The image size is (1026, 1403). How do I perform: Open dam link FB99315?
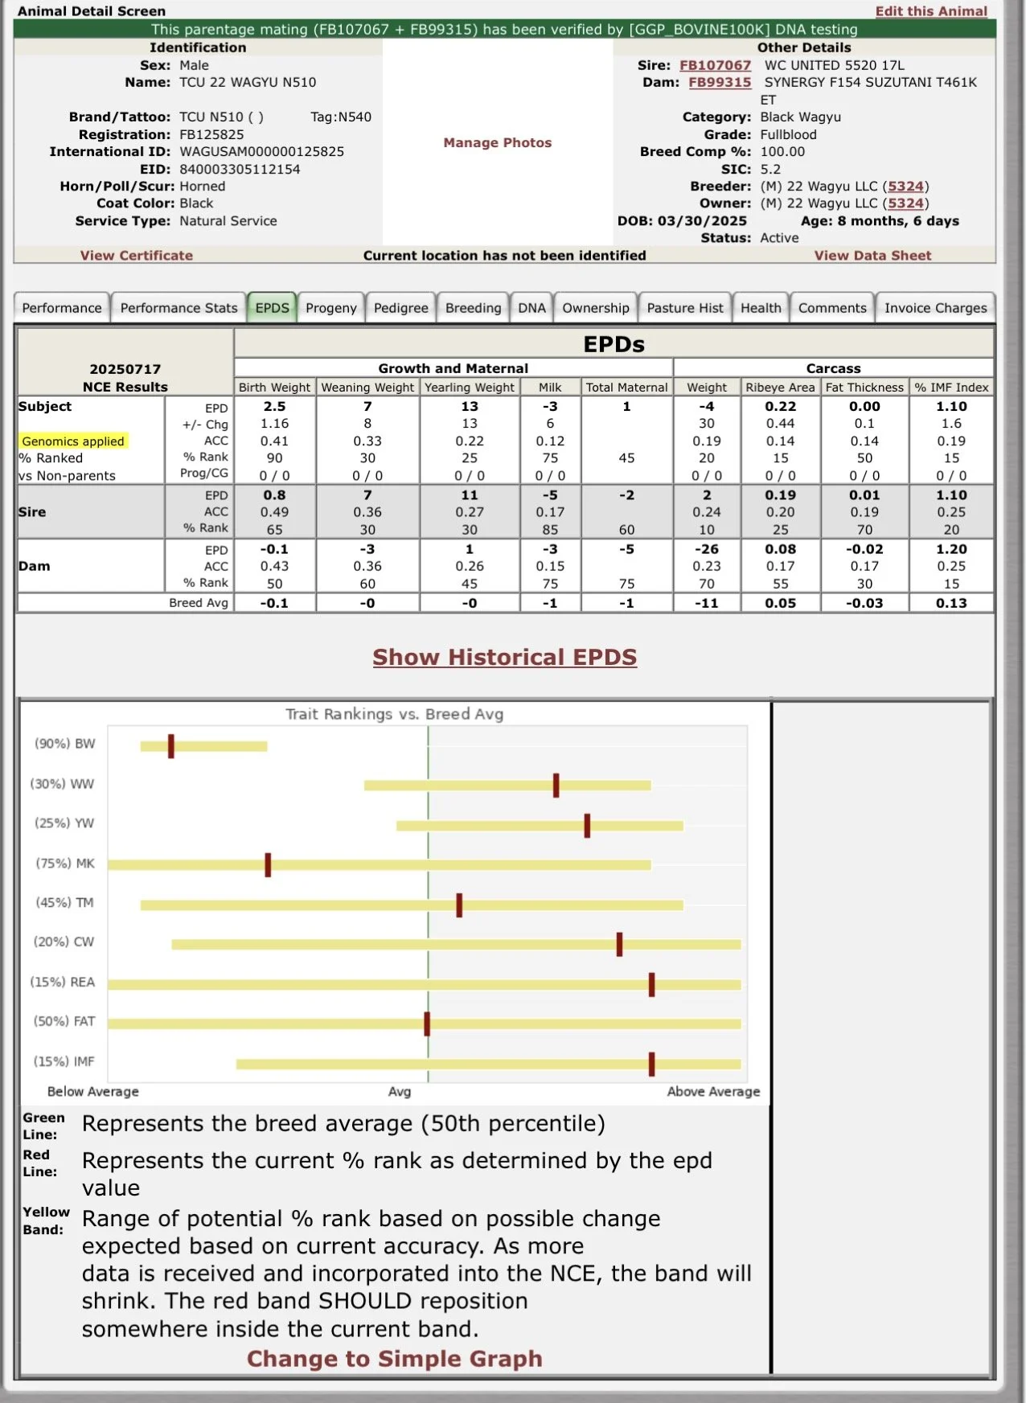720,82
